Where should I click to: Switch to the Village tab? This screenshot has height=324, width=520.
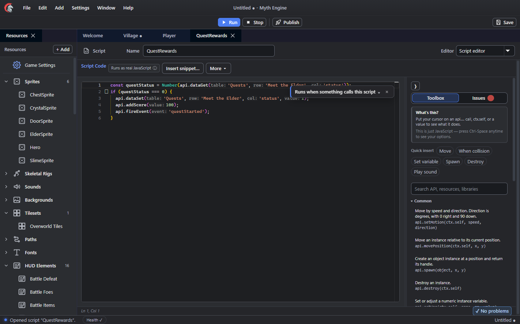tap(132, 35)
